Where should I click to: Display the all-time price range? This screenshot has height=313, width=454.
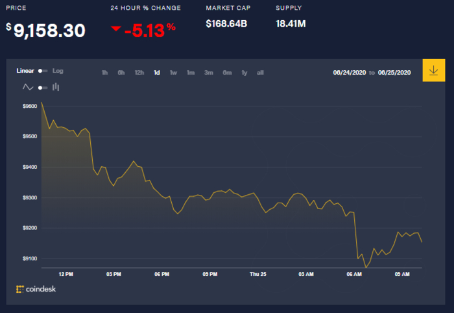pyautogui.click(x=260, y=73)
